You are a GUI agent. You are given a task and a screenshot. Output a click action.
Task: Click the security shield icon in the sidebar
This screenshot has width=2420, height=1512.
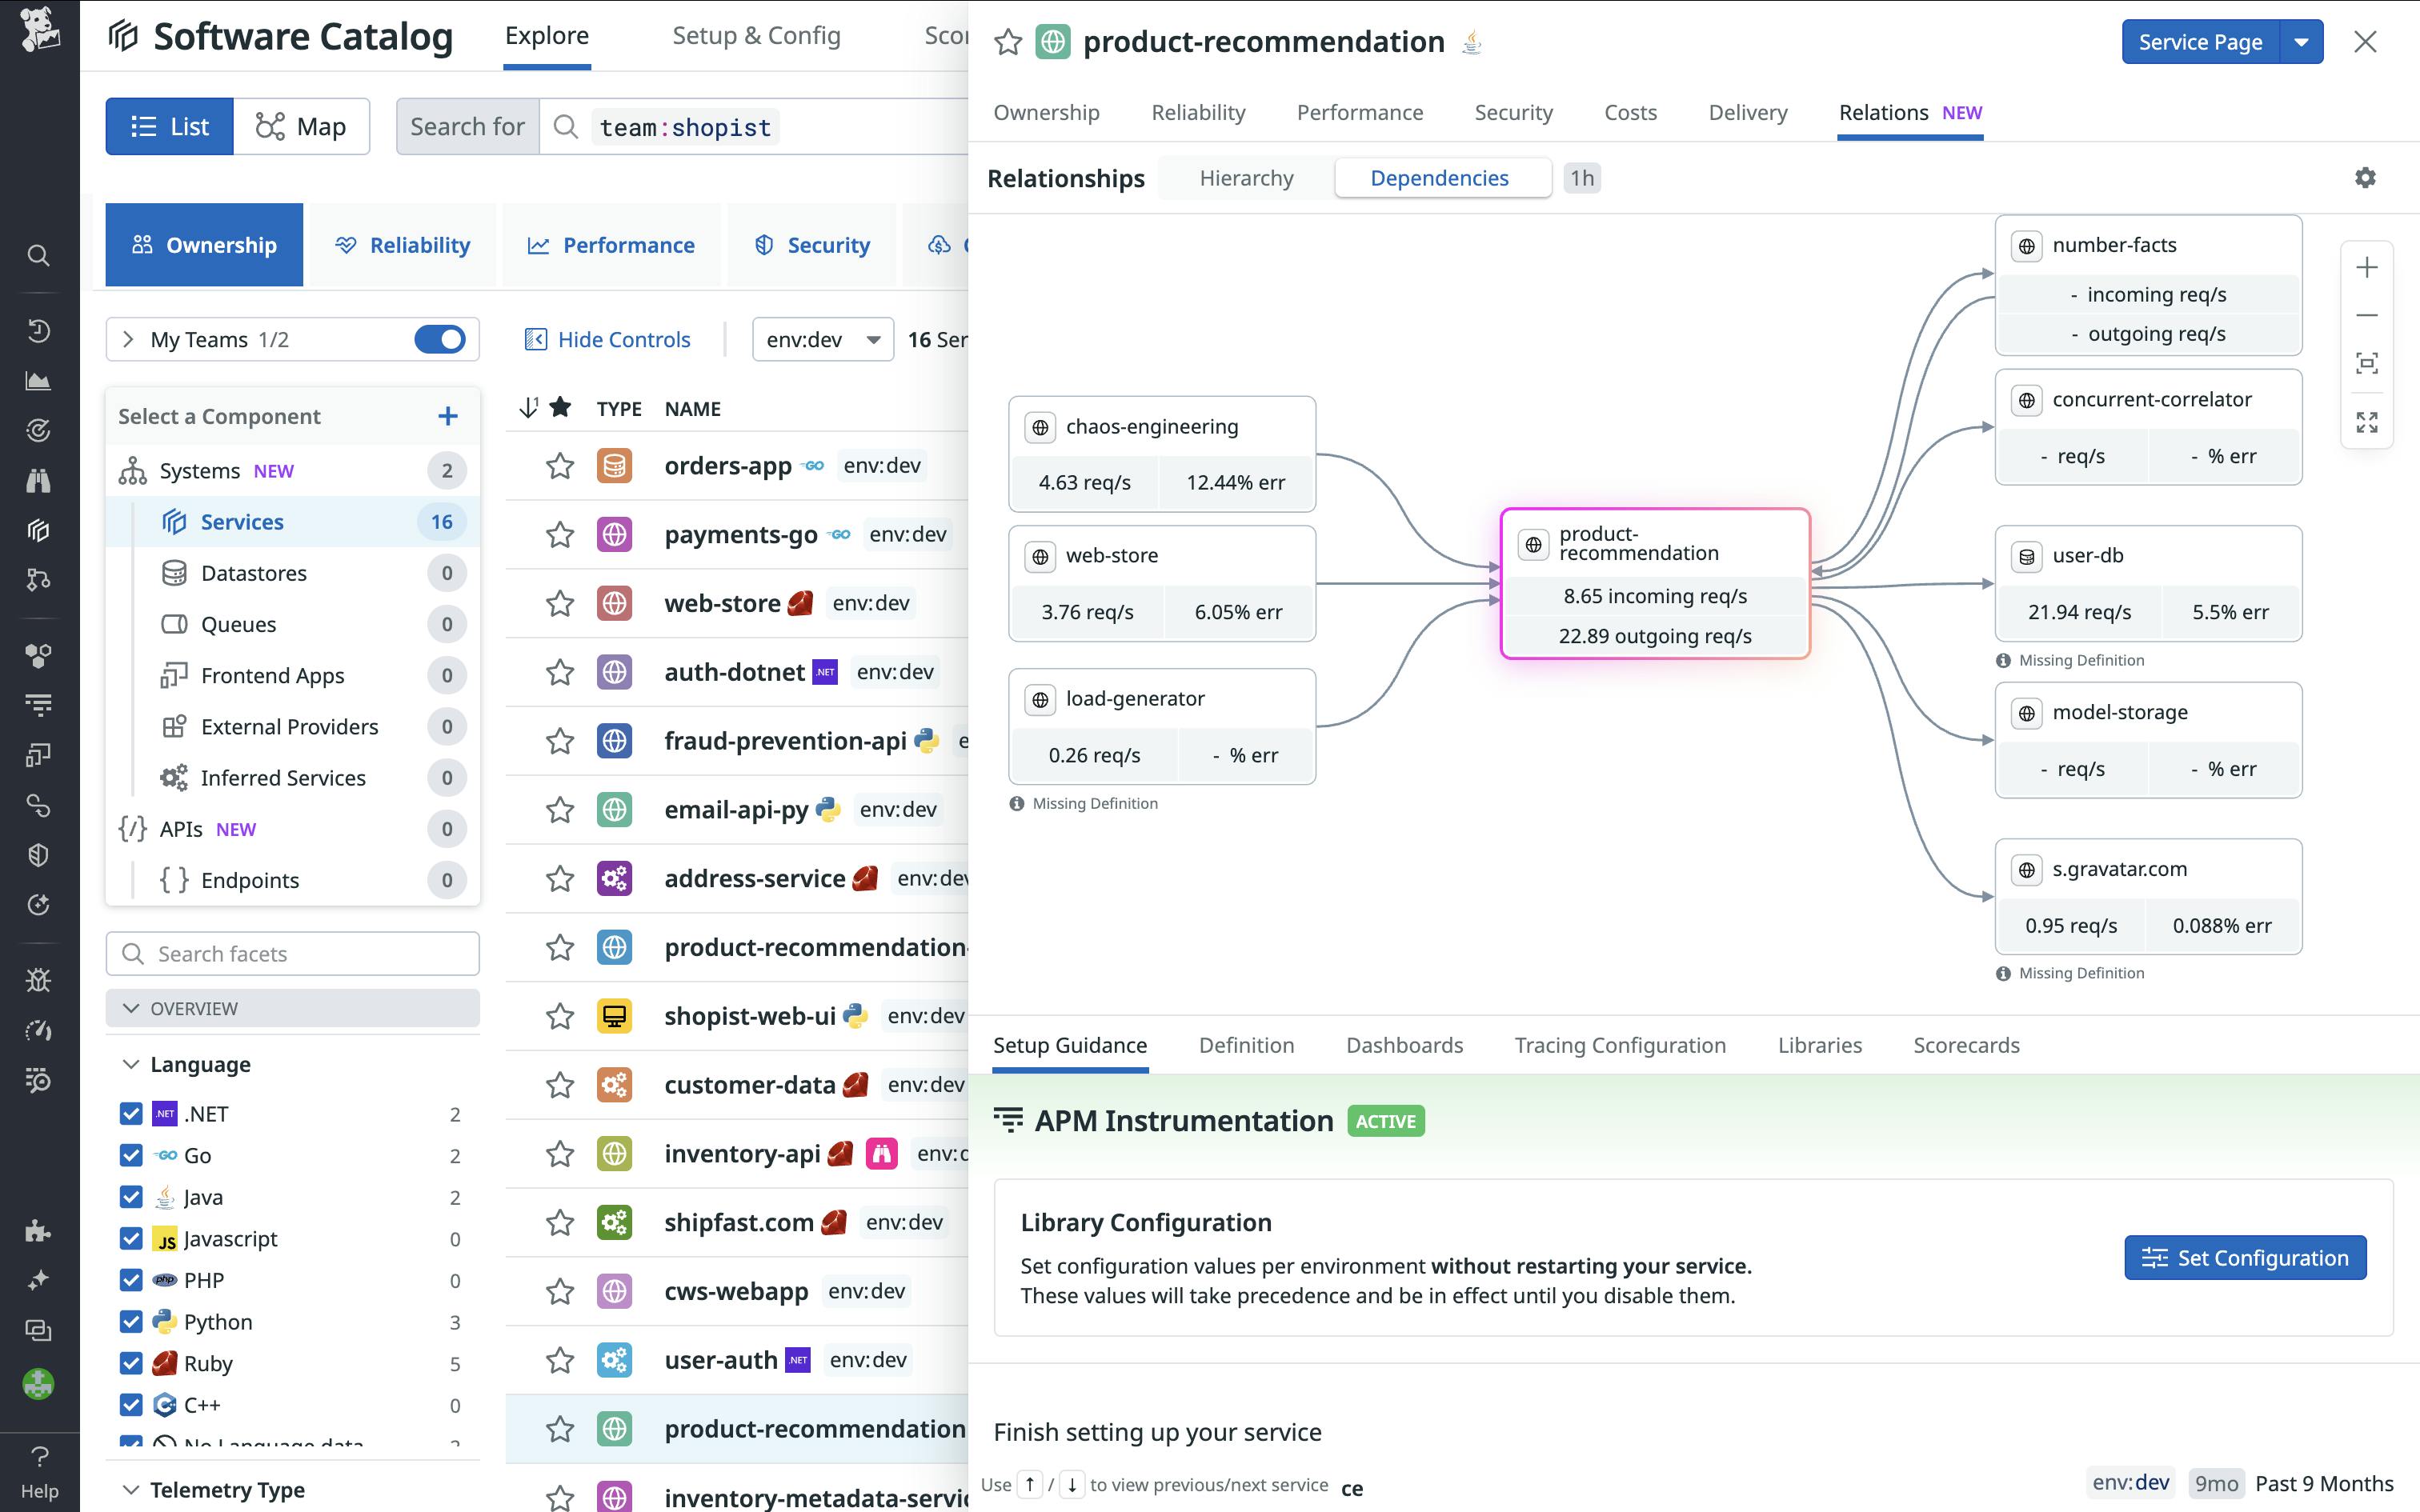coord(38,854)
